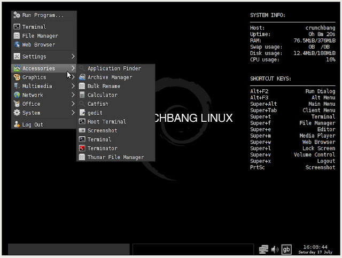
Task: Click the Run Program gears icon
Action: point(17,15)
